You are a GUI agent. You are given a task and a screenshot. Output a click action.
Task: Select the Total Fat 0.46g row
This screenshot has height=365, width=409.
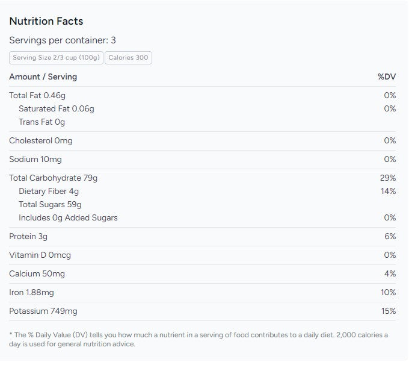click(x=37, y=95)
